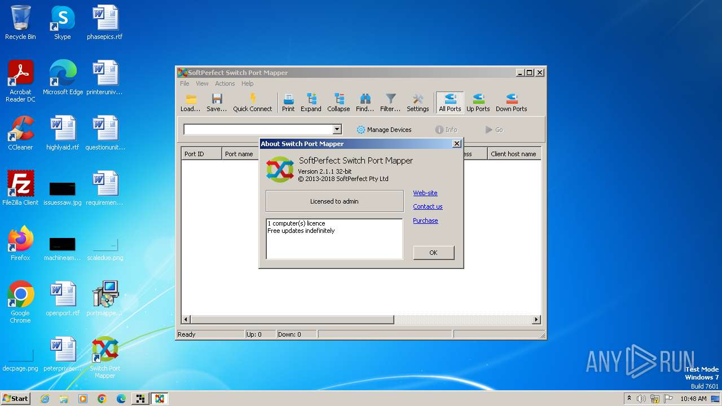
Task: Toggle the Down Ports view
Action: point(511,103)
